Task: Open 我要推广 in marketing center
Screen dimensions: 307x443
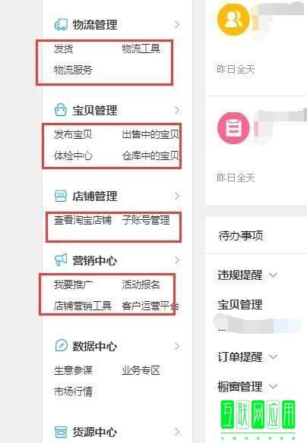Action: click(x=73, y=284)
